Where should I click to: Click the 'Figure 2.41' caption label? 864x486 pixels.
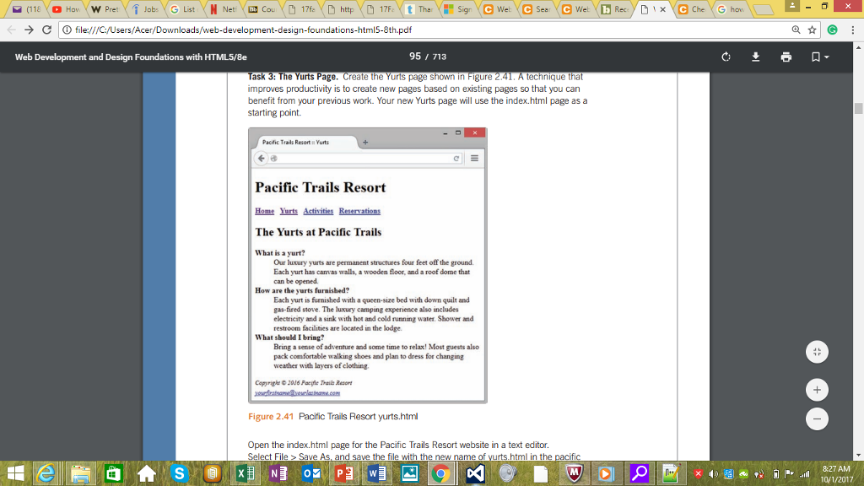coord(271,417)
